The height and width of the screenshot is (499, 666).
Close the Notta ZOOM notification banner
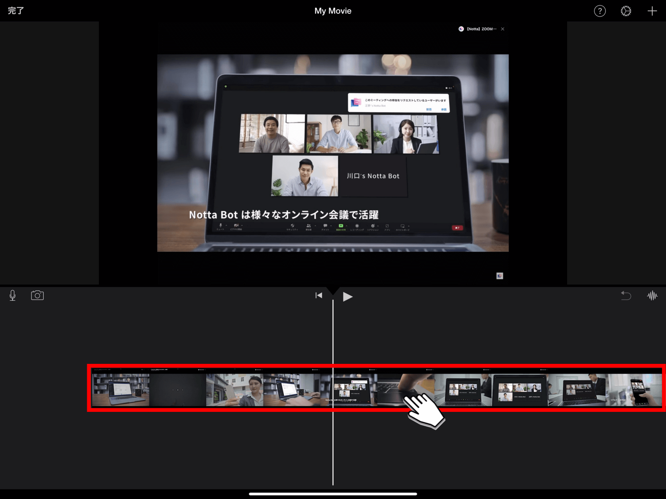(x=503, y=29)
